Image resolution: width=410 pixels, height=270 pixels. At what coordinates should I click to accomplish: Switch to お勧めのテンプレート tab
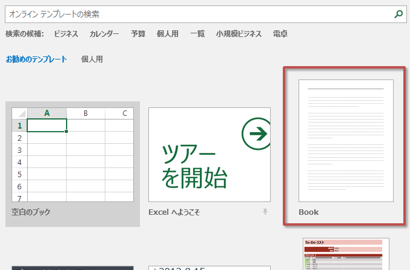(x=36, y=59)
